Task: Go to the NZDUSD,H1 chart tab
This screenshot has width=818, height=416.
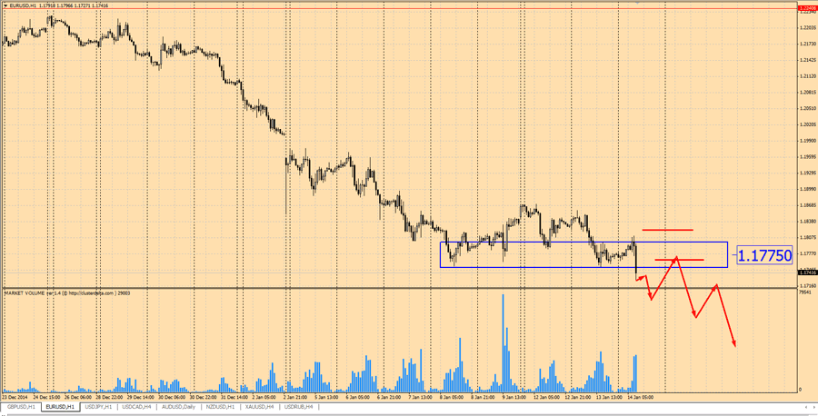Action: point(221,407)
